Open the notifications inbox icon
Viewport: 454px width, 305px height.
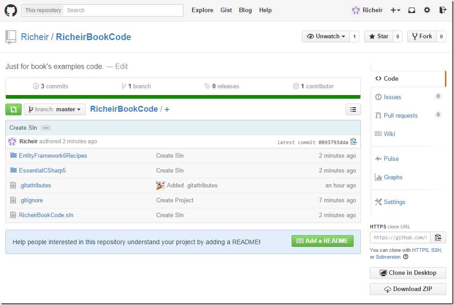[x=411, y=10]
